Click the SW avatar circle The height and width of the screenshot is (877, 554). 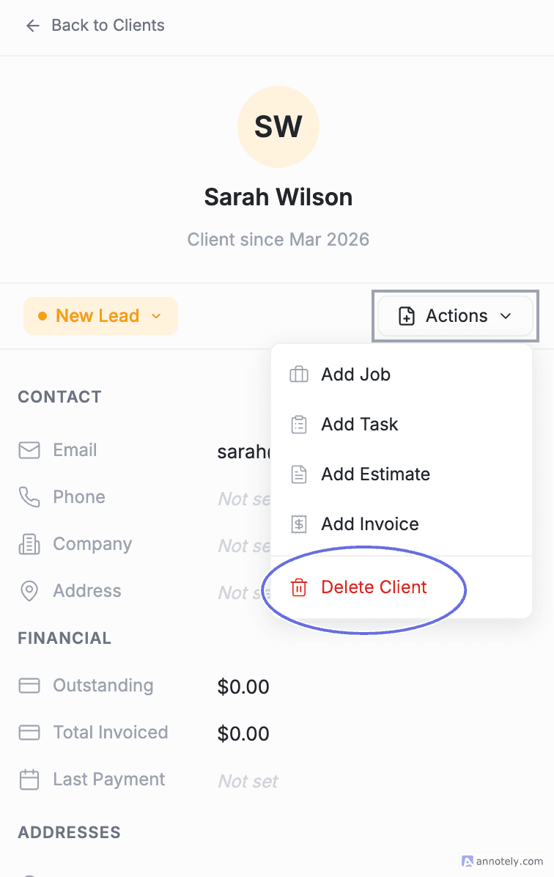[x=278, y=126]
